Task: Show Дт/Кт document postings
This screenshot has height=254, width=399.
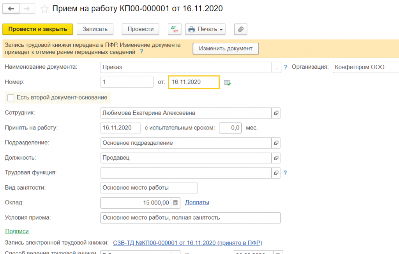Action: point(174,29)
